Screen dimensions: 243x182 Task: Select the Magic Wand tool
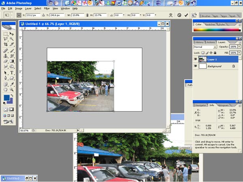point(12,39)
